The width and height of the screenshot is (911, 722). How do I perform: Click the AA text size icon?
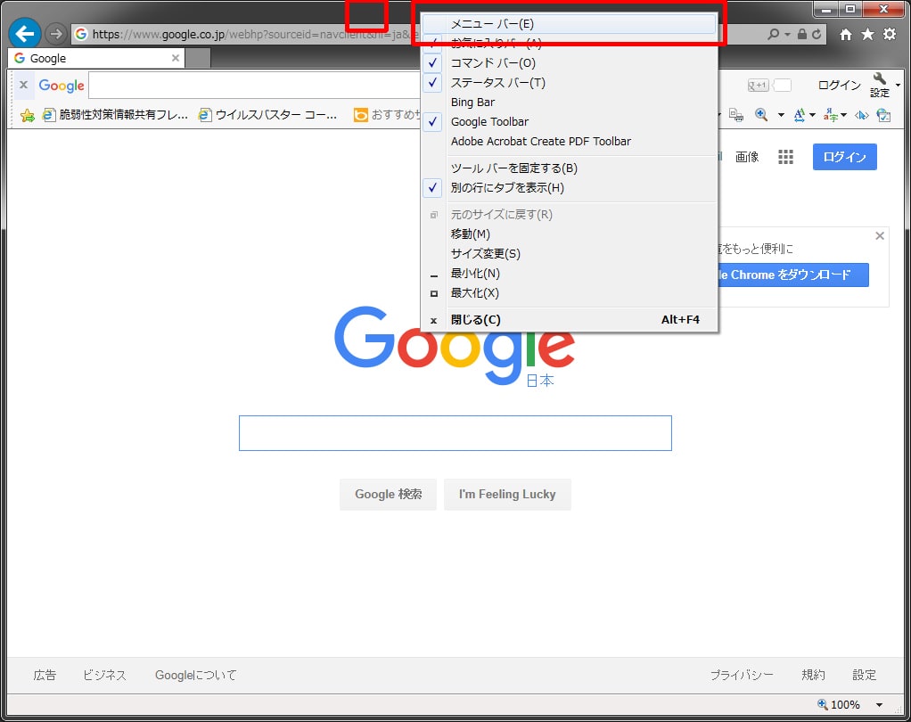coord(800,115)
